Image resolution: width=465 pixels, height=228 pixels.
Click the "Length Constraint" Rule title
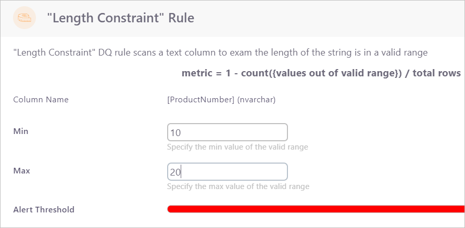click(x=120, y=18)
